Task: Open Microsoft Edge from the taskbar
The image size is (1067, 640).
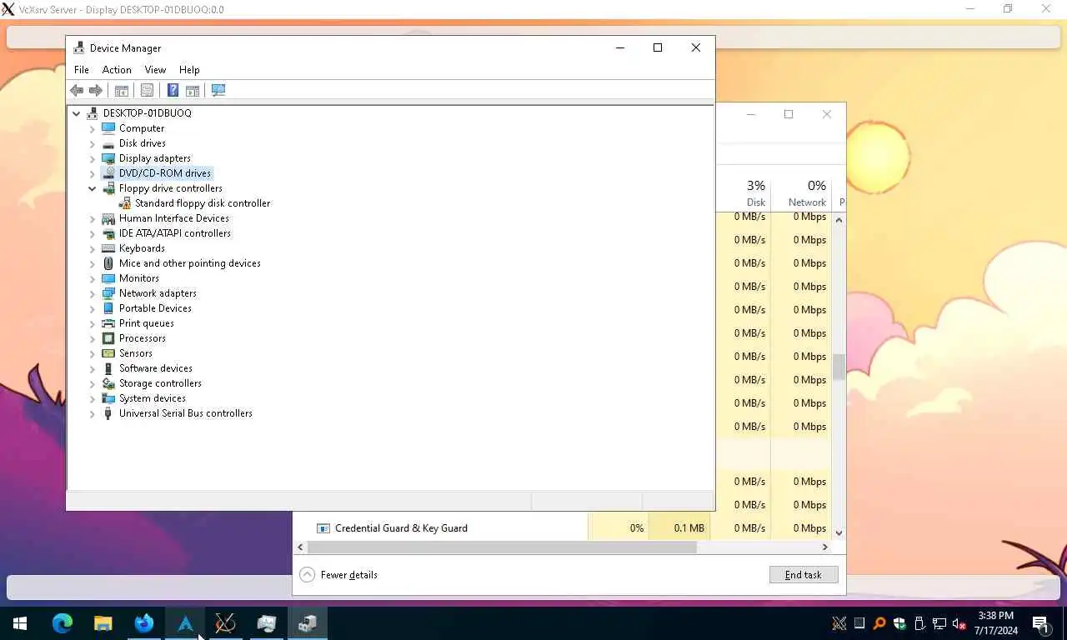Action: [63, 622]
